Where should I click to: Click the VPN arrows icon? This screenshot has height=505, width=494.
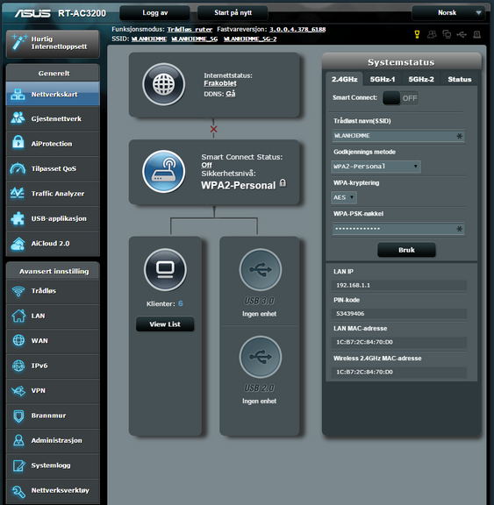(x=18, y=391)
